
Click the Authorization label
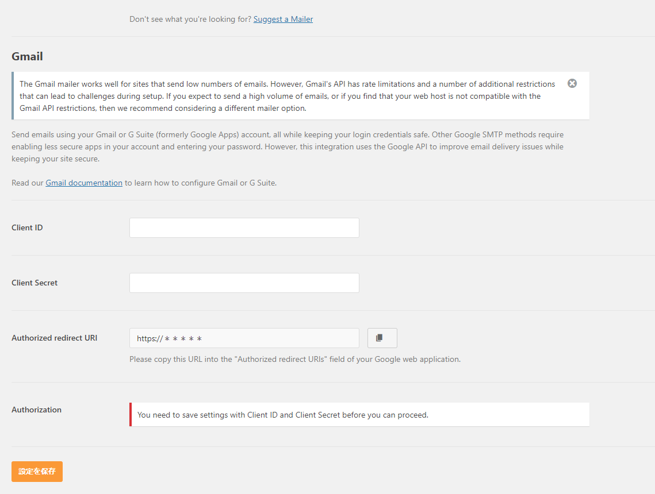tap(36, 410)
